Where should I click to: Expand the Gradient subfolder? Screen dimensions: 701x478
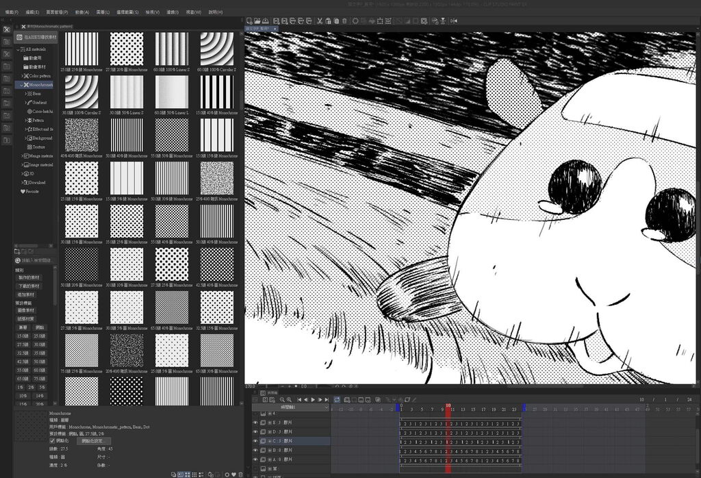(x=25, y=103)
